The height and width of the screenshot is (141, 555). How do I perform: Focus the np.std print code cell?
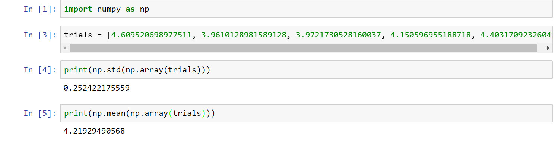306,70
